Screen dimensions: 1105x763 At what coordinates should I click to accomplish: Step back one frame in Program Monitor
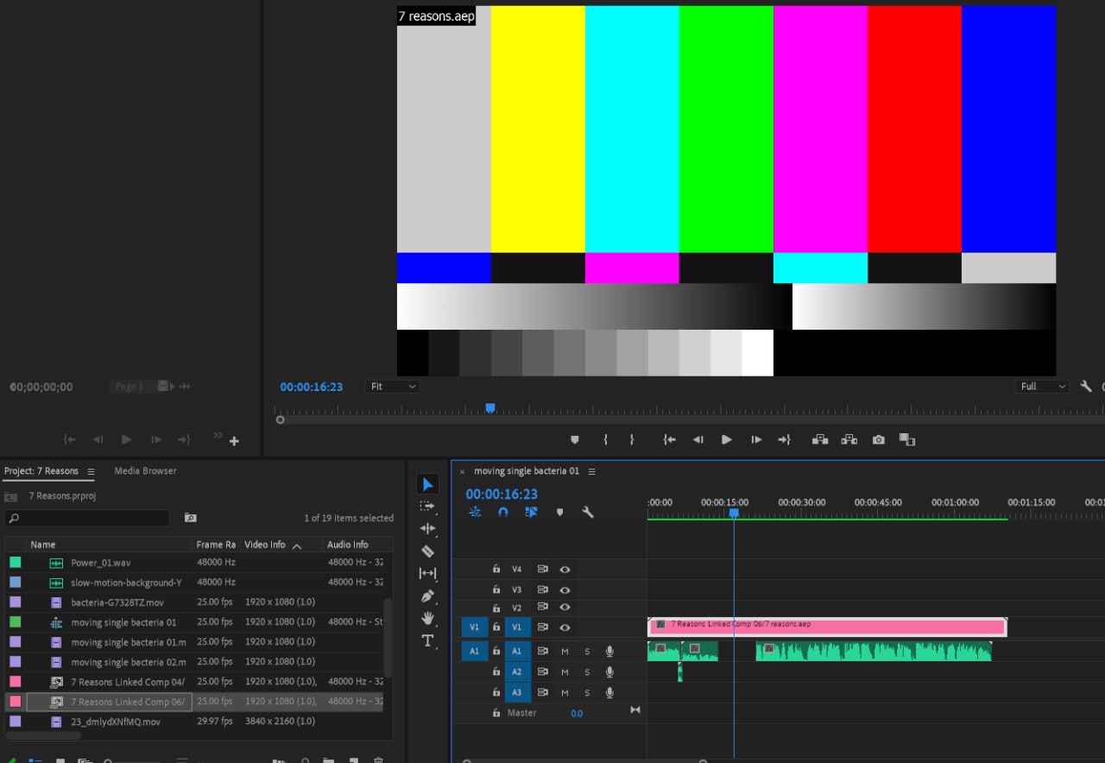coord(698,439)
